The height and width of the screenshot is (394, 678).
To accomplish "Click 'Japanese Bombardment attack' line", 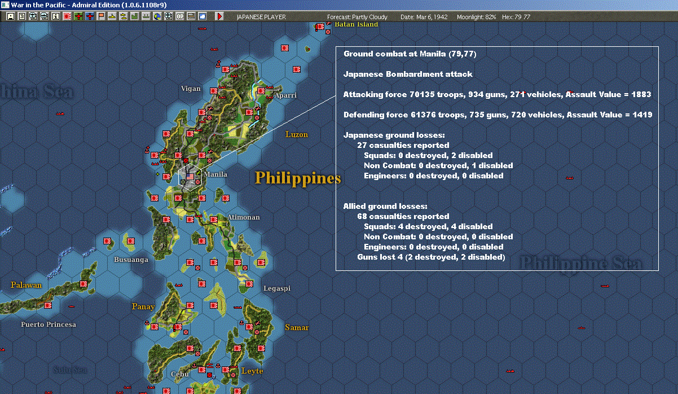I will pyautogui.click(x=408, y=74).
